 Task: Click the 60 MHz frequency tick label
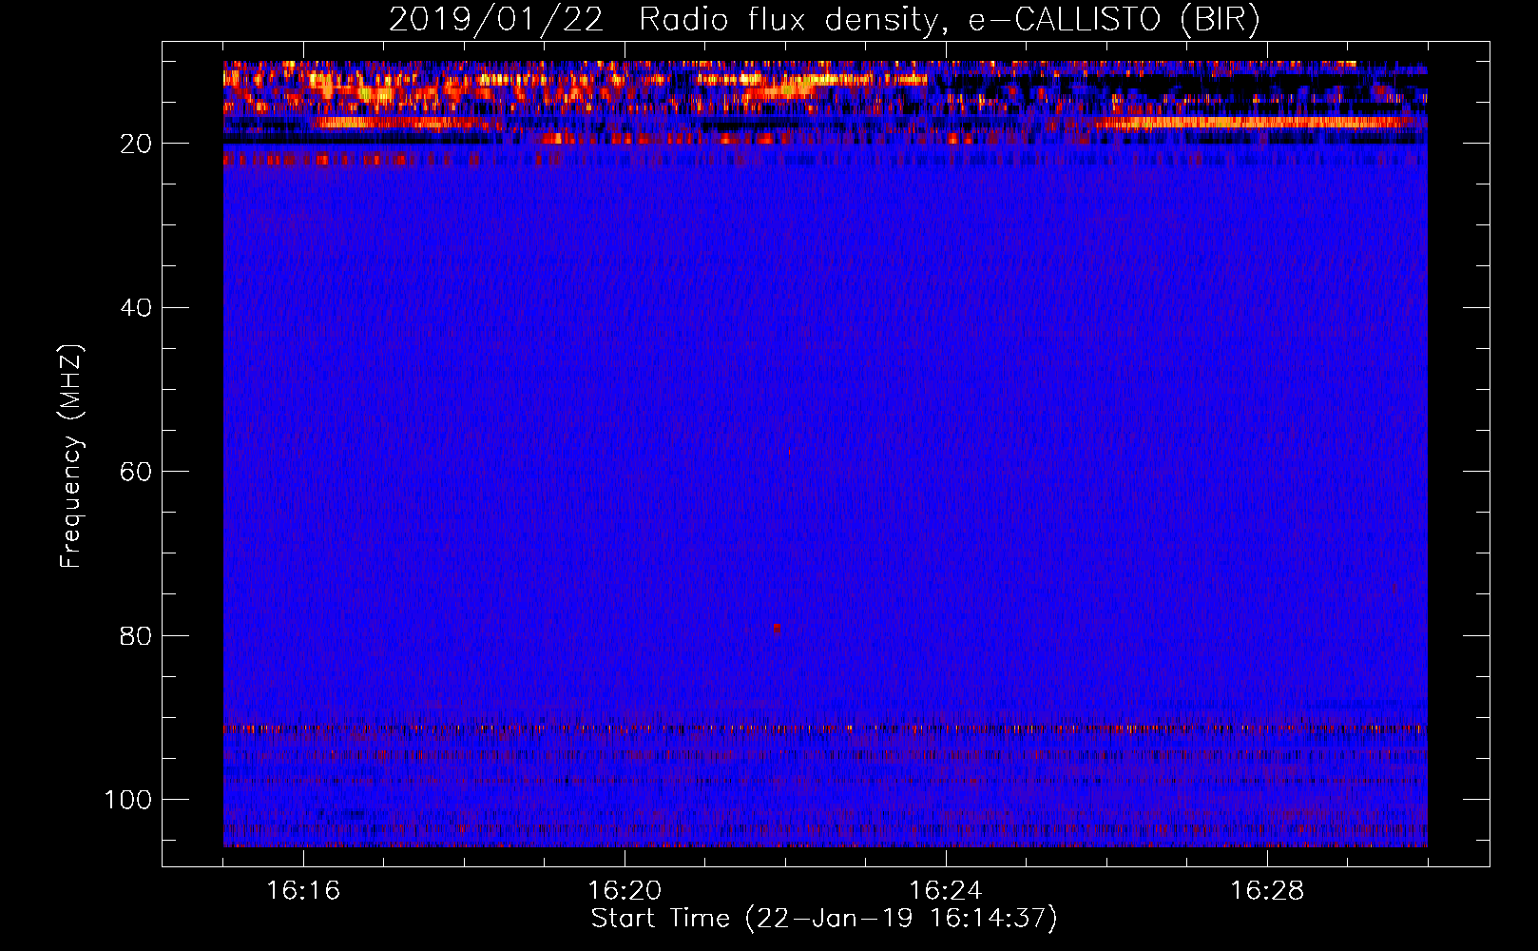click(x=136, y=472)
